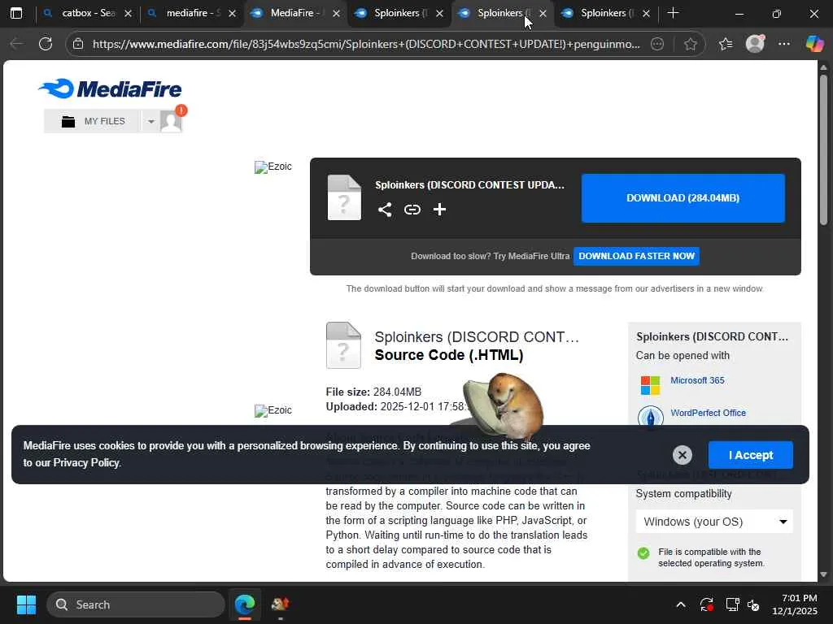Screen dimensions: 833x624
Task: Click the browser back arrow
Action: tap(16, 44)
